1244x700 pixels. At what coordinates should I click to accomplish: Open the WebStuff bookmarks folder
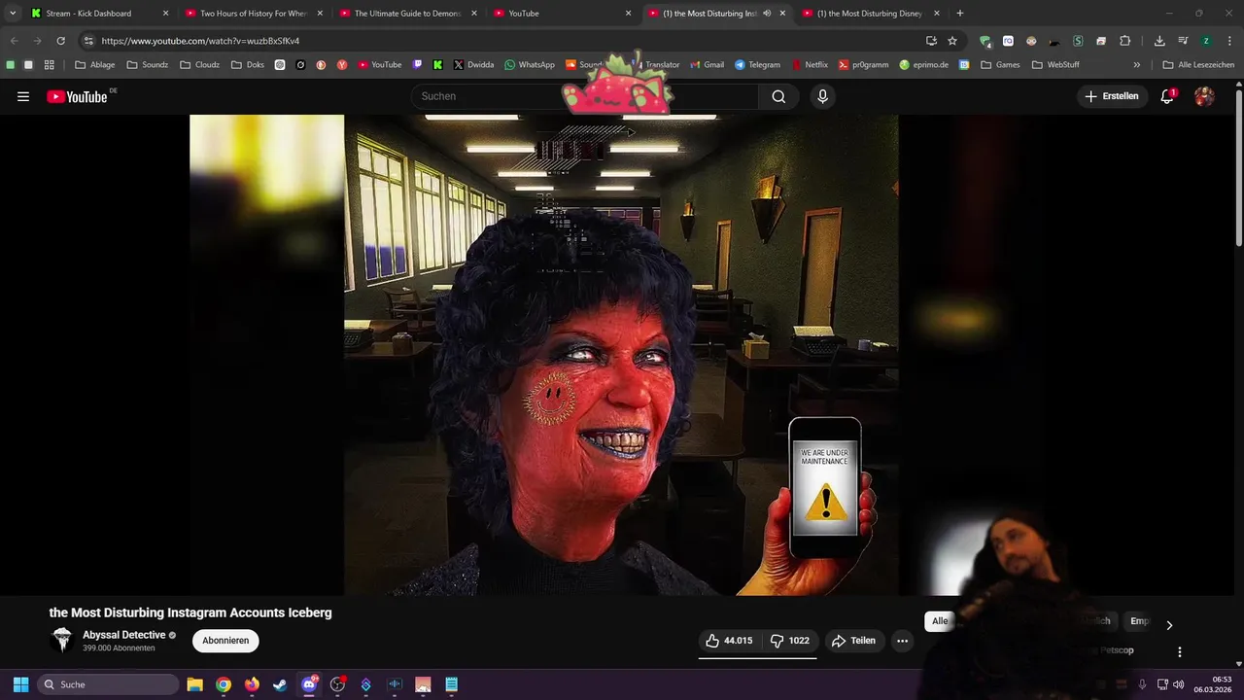tap(1055, 65)
